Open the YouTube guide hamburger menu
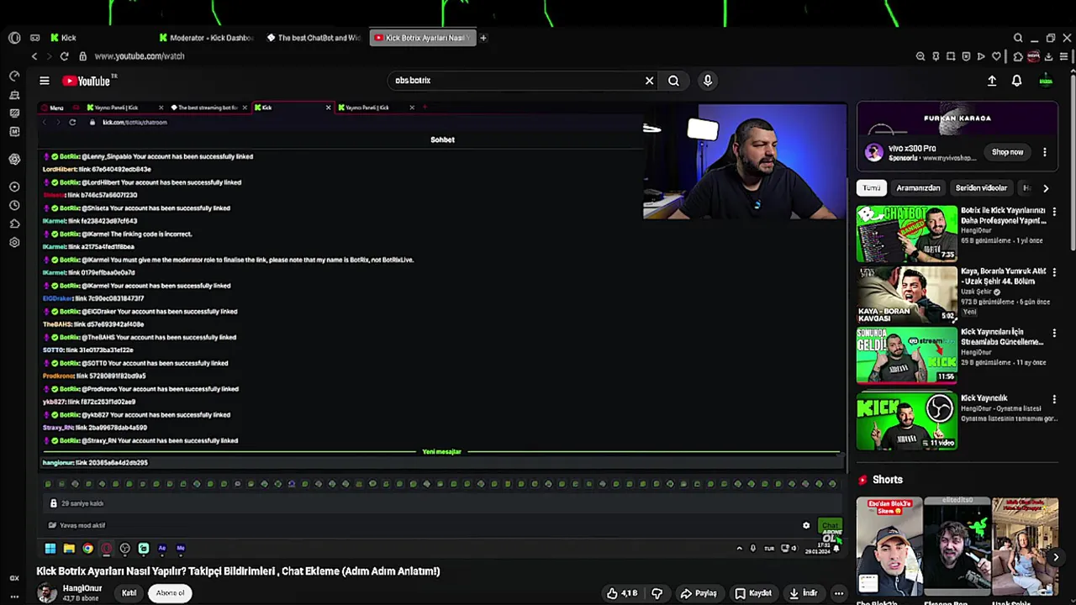This screenshot has height=605, width=1076. (45, 81)
